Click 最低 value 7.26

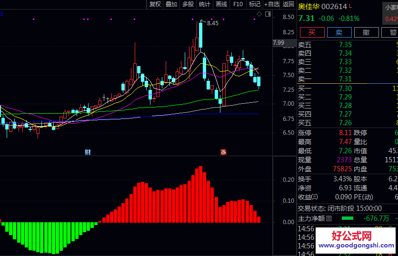coord(345,151)
